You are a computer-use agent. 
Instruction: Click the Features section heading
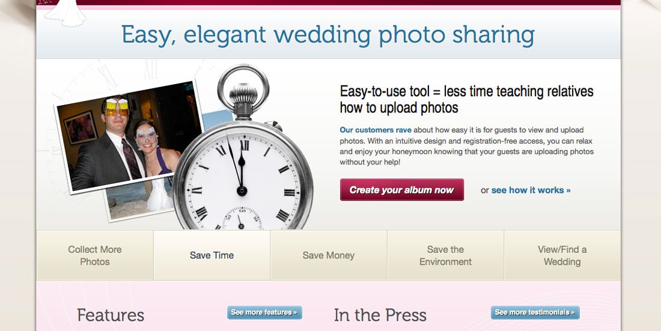[x=111, y=315]
